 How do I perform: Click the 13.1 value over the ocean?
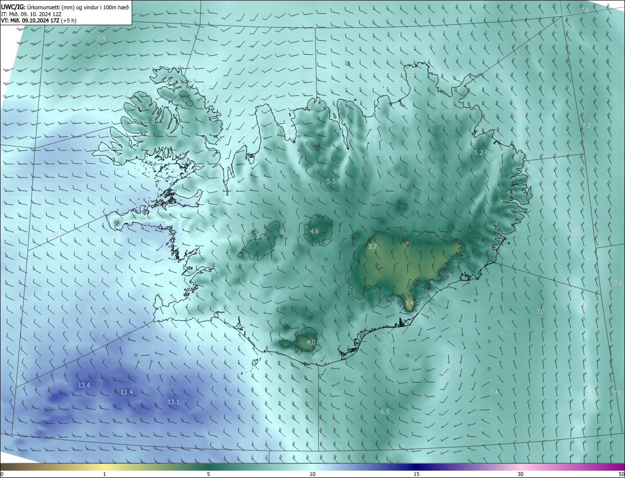(x=174, y=402)
